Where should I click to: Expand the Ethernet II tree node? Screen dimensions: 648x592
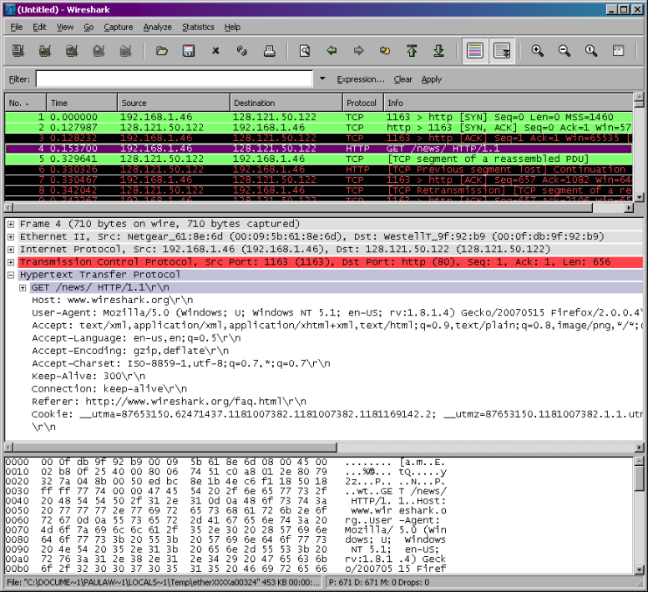click(11, 237)
